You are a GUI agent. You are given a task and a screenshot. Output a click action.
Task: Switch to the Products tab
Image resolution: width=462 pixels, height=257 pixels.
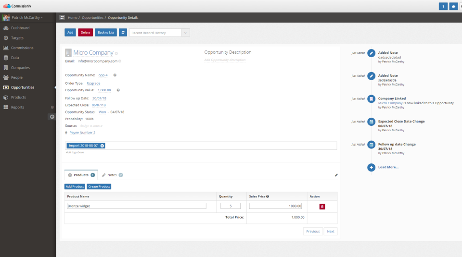point(81,175)
